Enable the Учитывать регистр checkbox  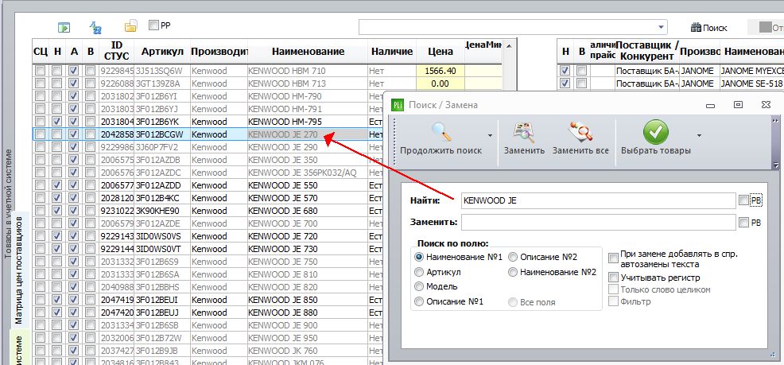(x=613, y=277)
